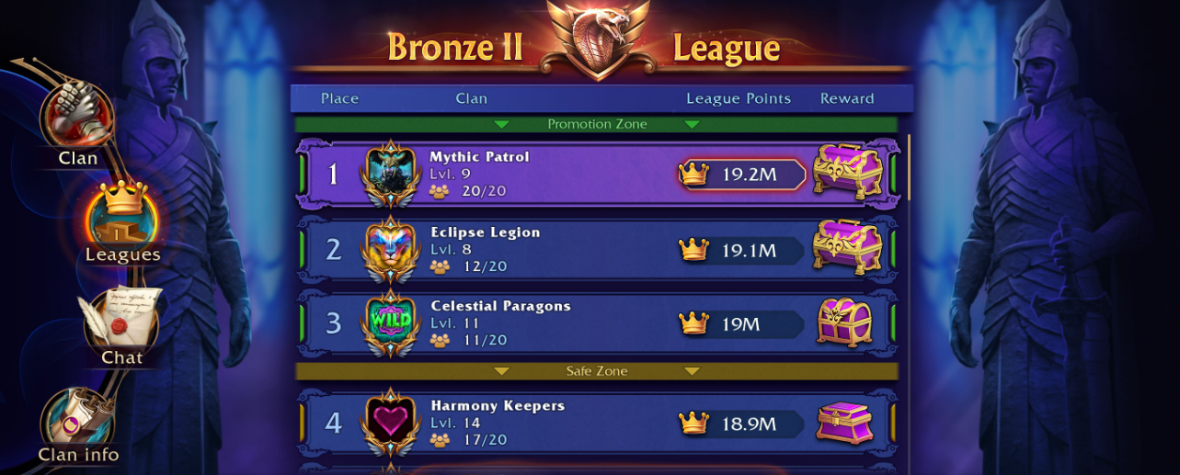Click Eclipse Legion lion avatar
Viewport: 1180px width, 475px height.
(392, 249)
